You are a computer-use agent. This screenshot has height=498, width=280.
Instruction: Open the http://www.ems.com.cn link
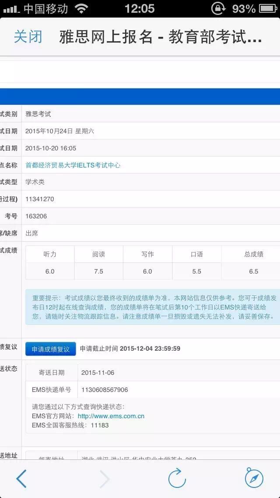click(x=111, y=416)
